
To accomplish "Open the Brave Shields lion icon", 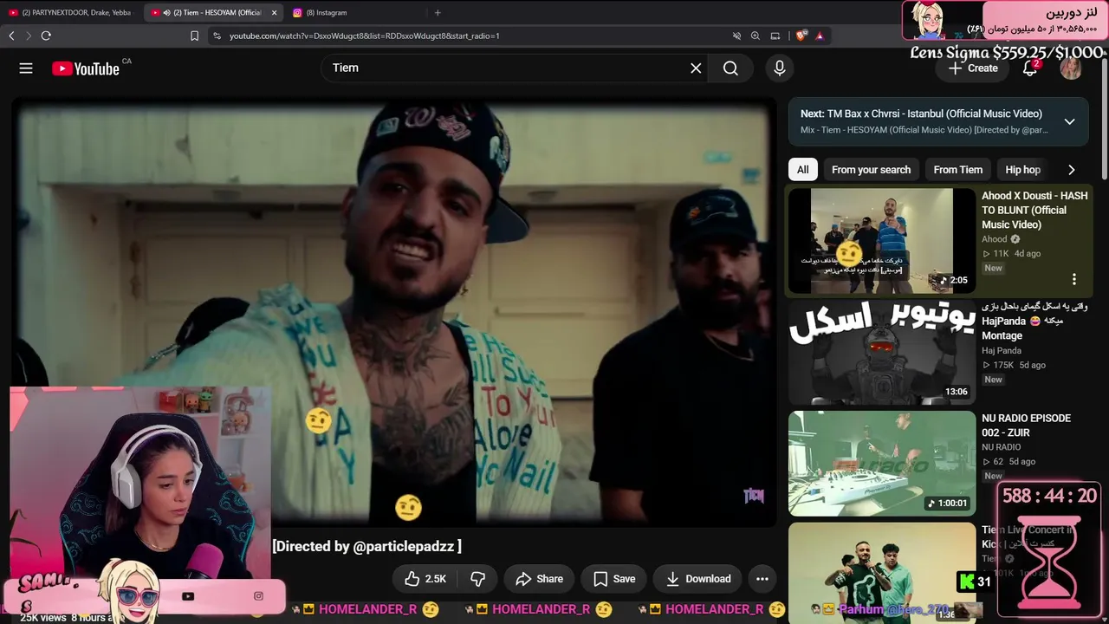I will coord(801,36).
